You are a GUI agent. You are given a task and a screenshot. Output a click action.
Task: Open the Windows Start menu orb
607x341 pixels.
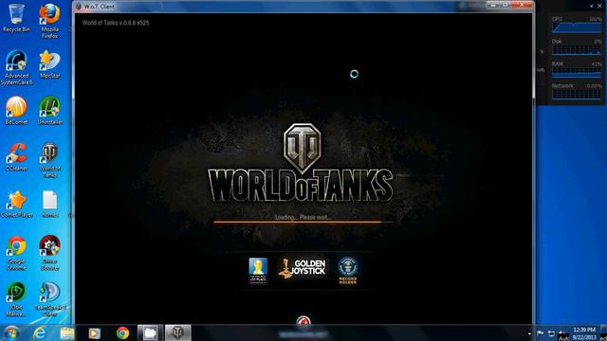click(11, 332)
